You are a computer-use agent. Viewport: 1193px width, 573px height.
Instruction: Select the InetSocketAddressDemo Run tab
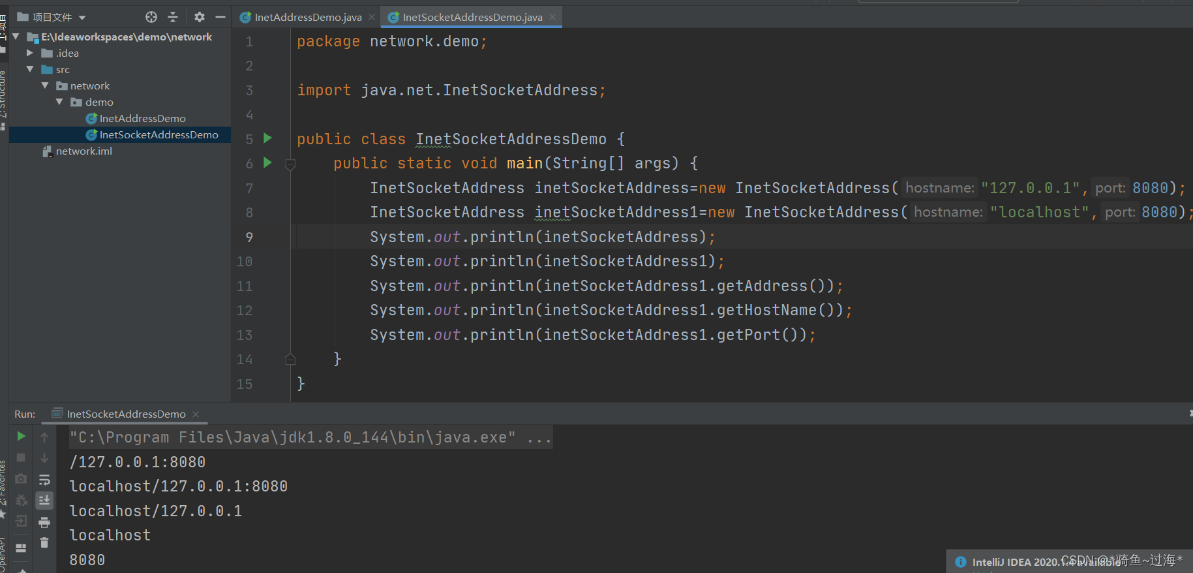pos(126,414)
